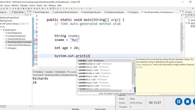Open the Refactor menu

[x=15, y=5]
